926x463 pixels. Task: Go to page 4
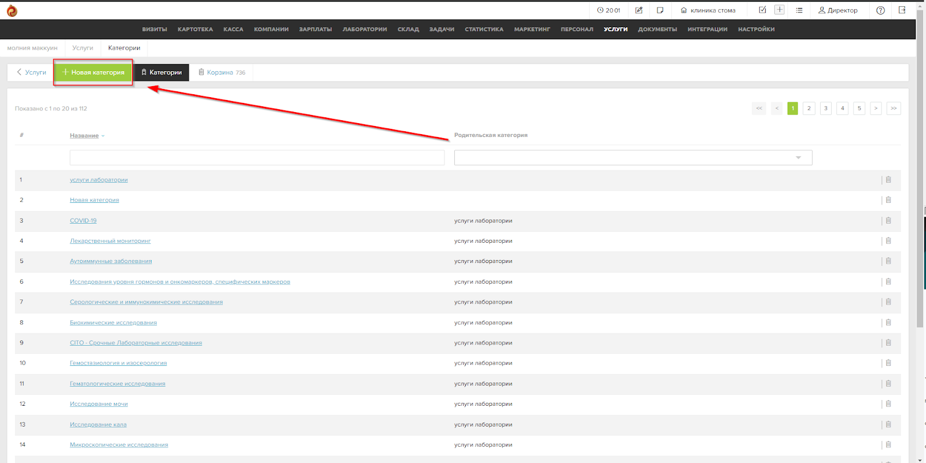[843, 108]
